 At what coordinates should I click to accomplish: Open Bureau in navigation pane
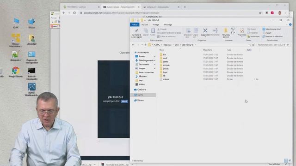142,56
